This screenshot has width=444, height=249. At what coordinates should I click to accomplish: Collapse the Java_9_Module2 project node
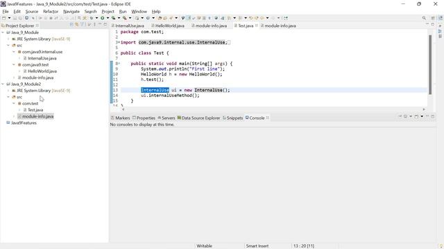[3, 84]
